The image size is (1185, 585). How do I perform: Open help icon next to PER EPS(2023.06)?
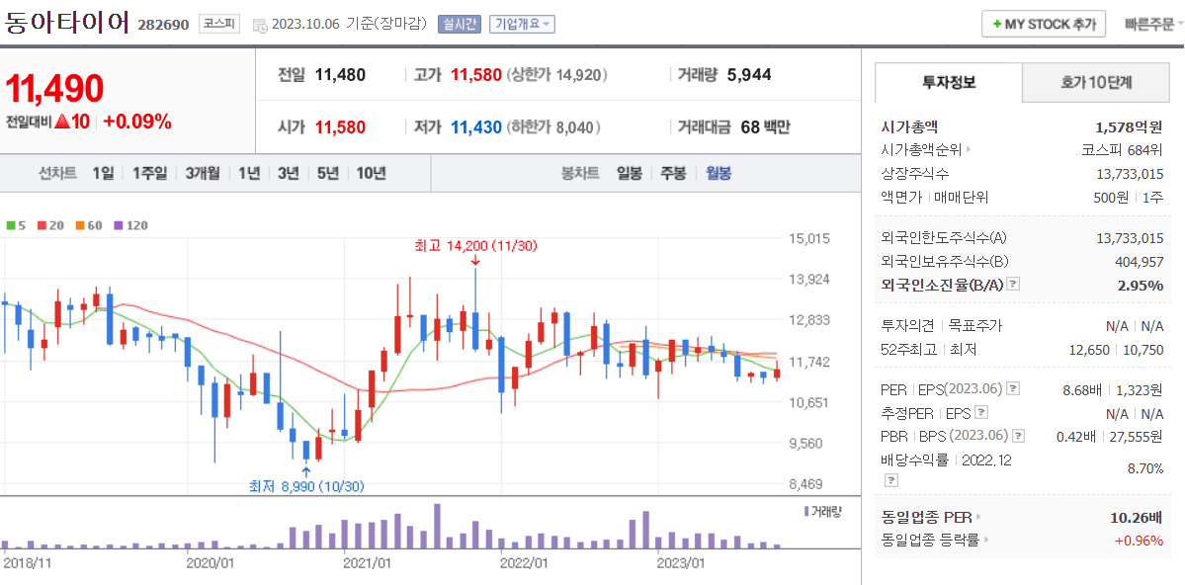click(1013, 389)
